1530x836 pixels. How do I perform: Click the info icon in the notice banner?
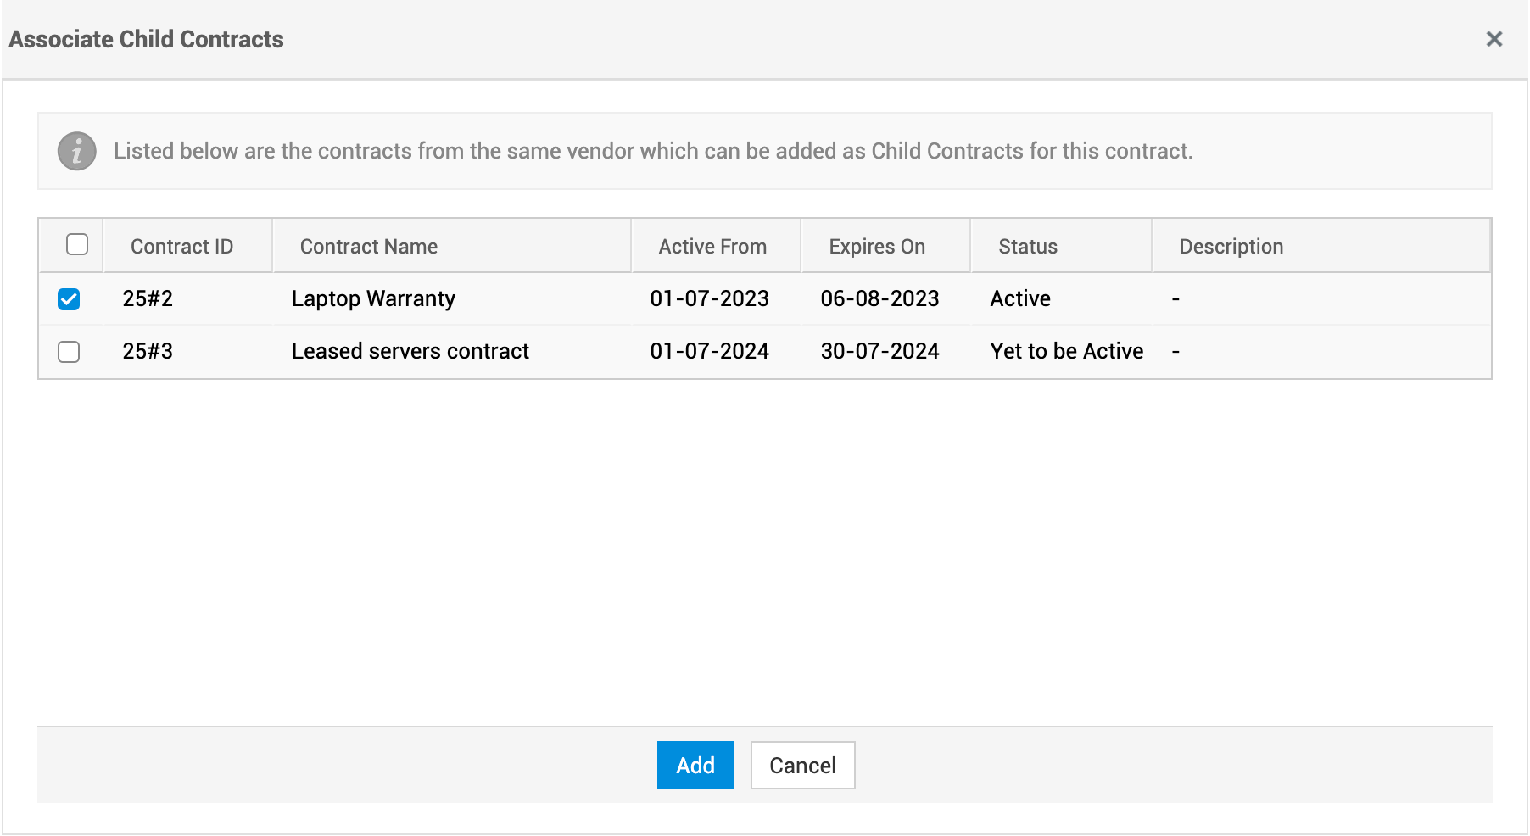tap(76, 152)
